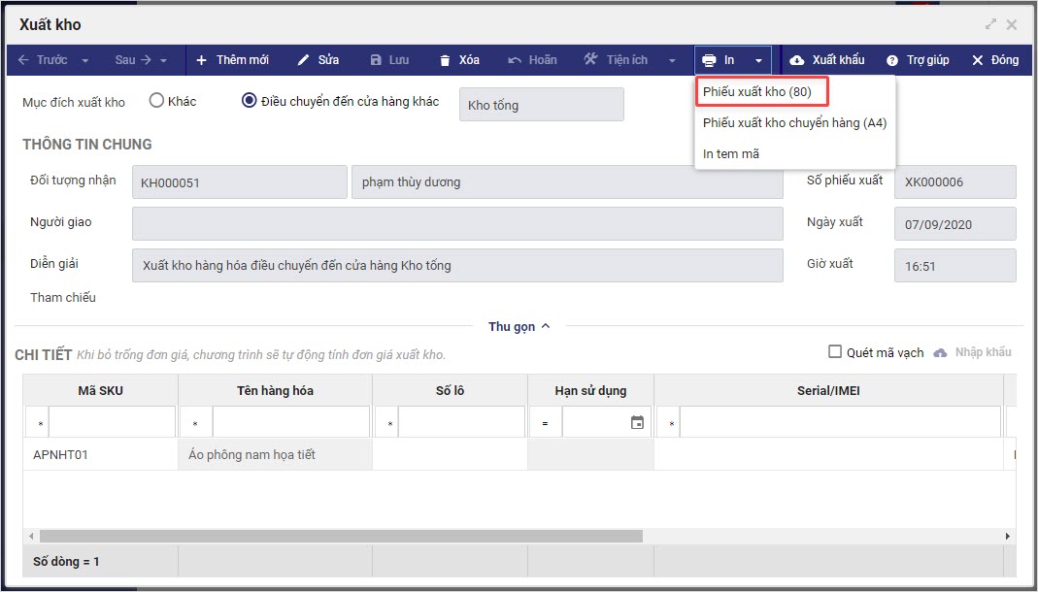Open Số lô filter operator selector
The height and width of the screenshot is (592, 1038).
click(x=387, y=422)
